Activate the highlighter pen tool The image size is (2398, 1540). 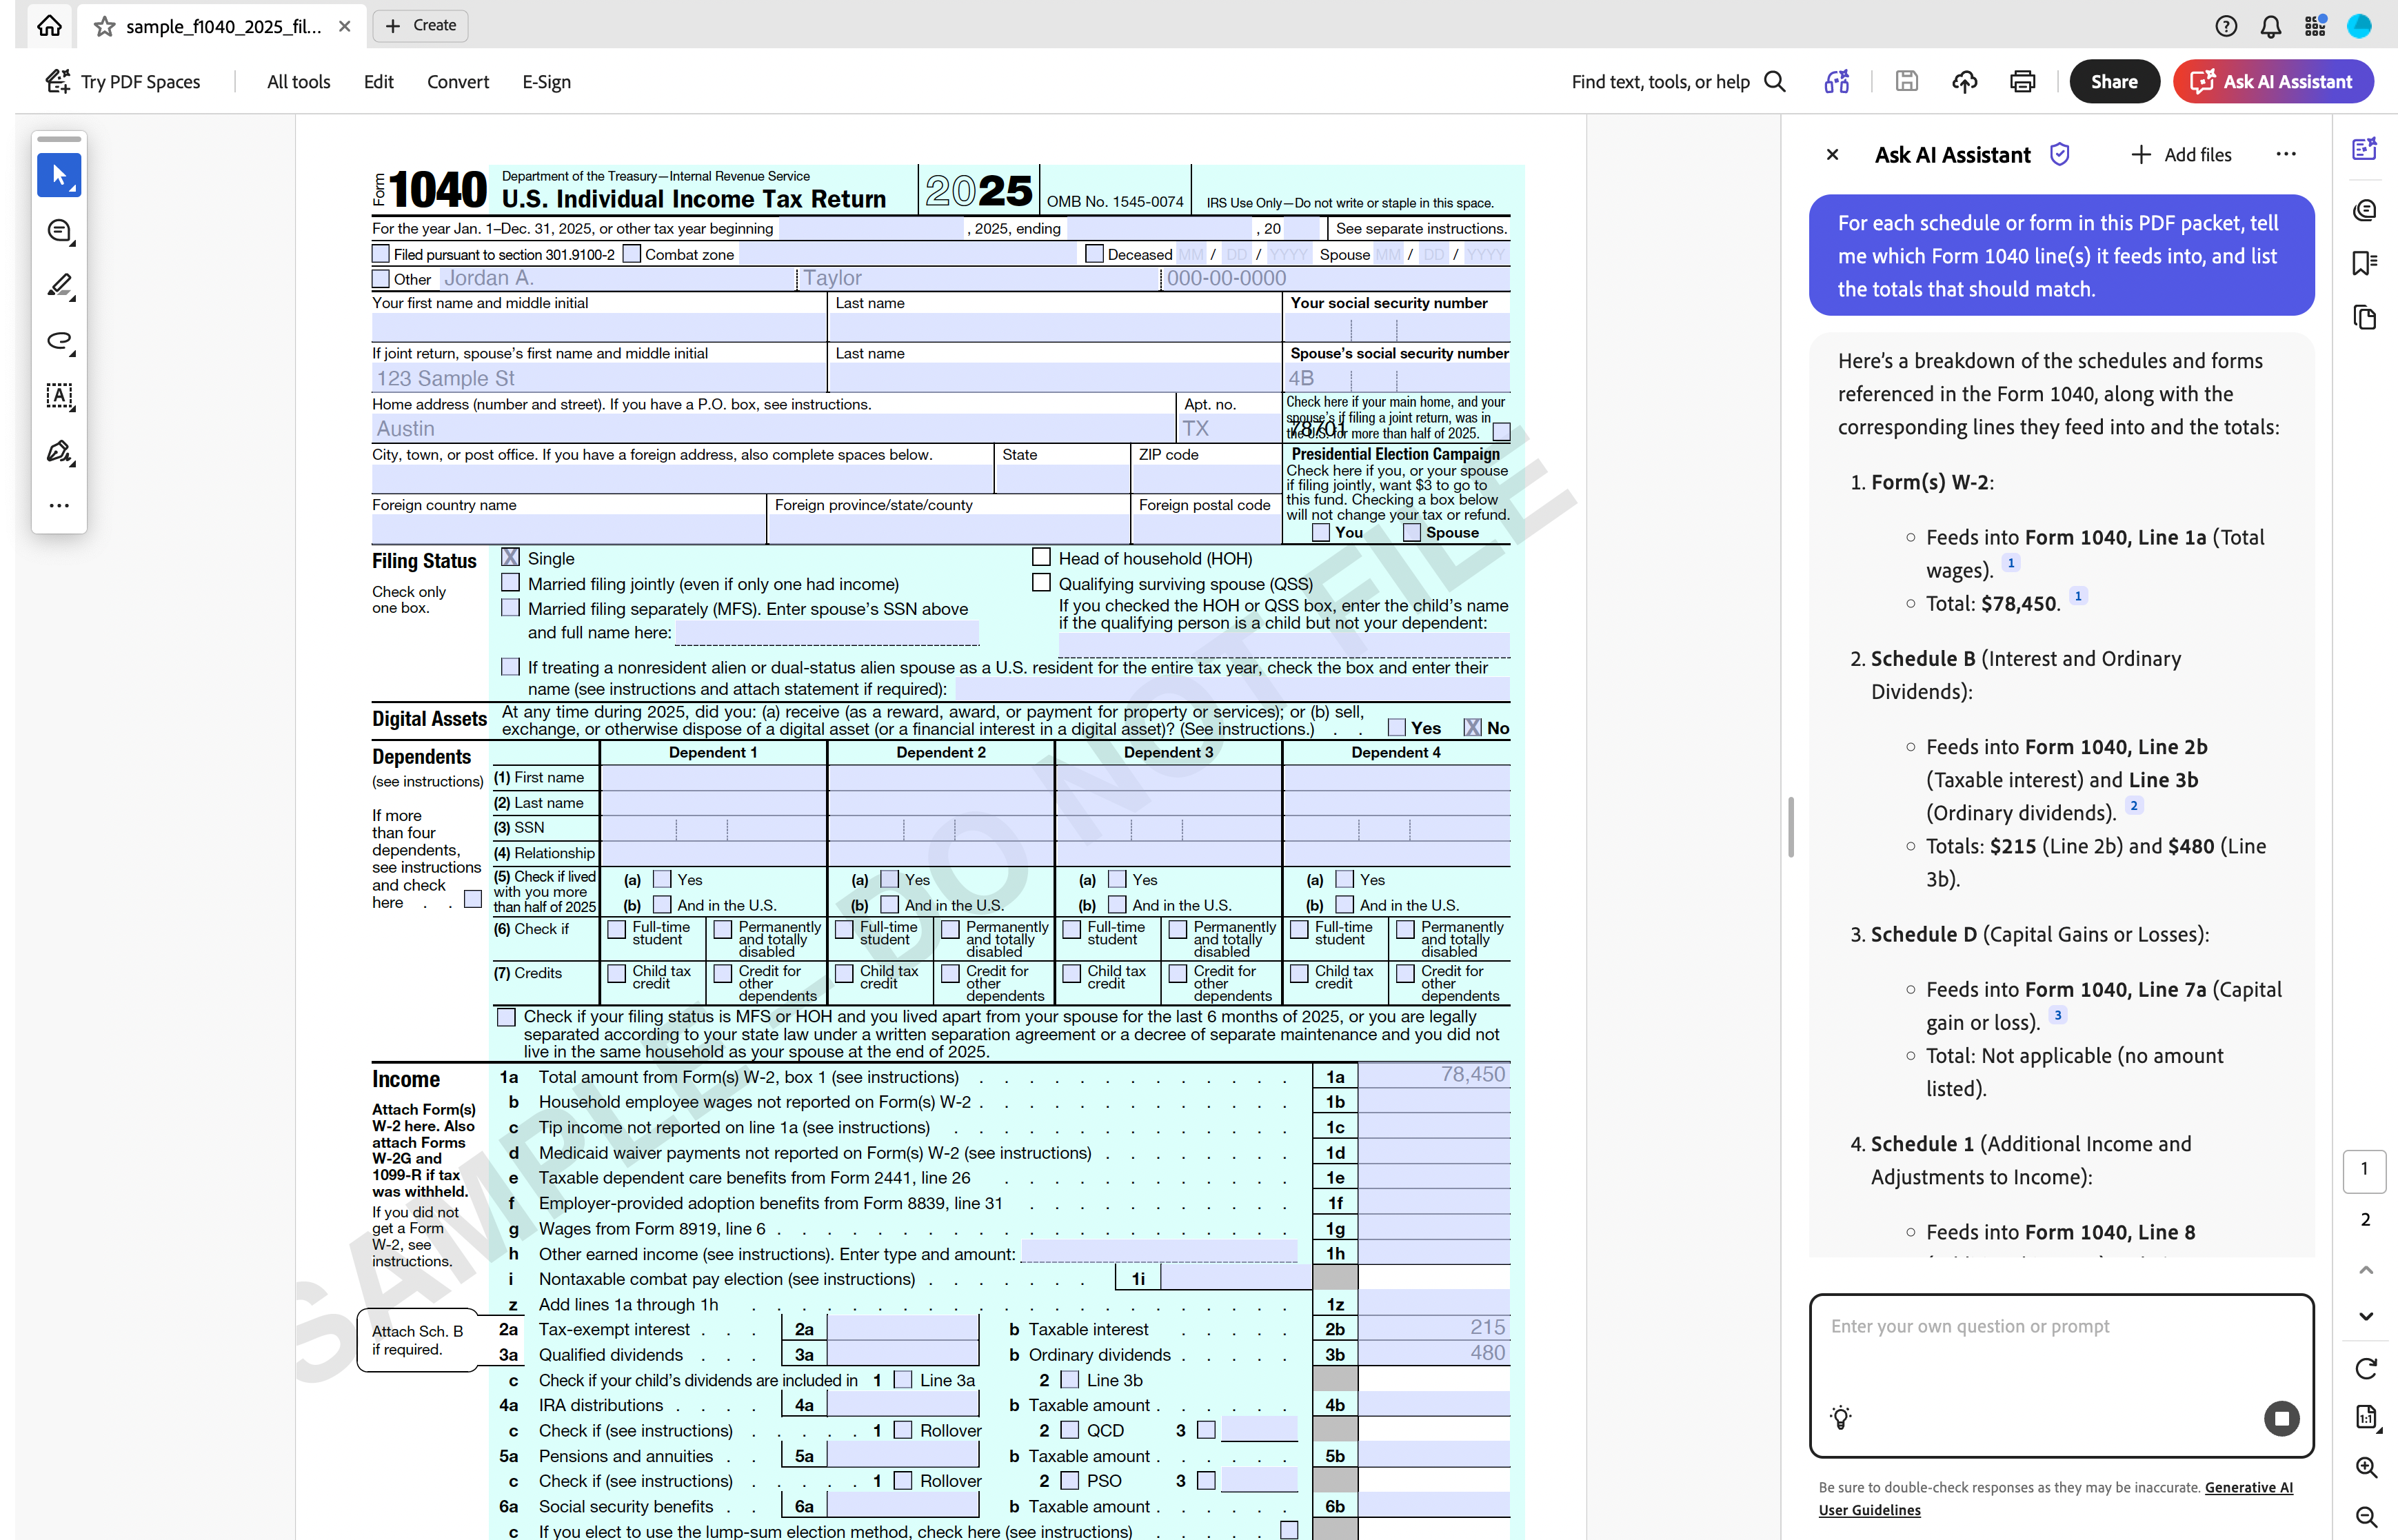coord(59,286)
